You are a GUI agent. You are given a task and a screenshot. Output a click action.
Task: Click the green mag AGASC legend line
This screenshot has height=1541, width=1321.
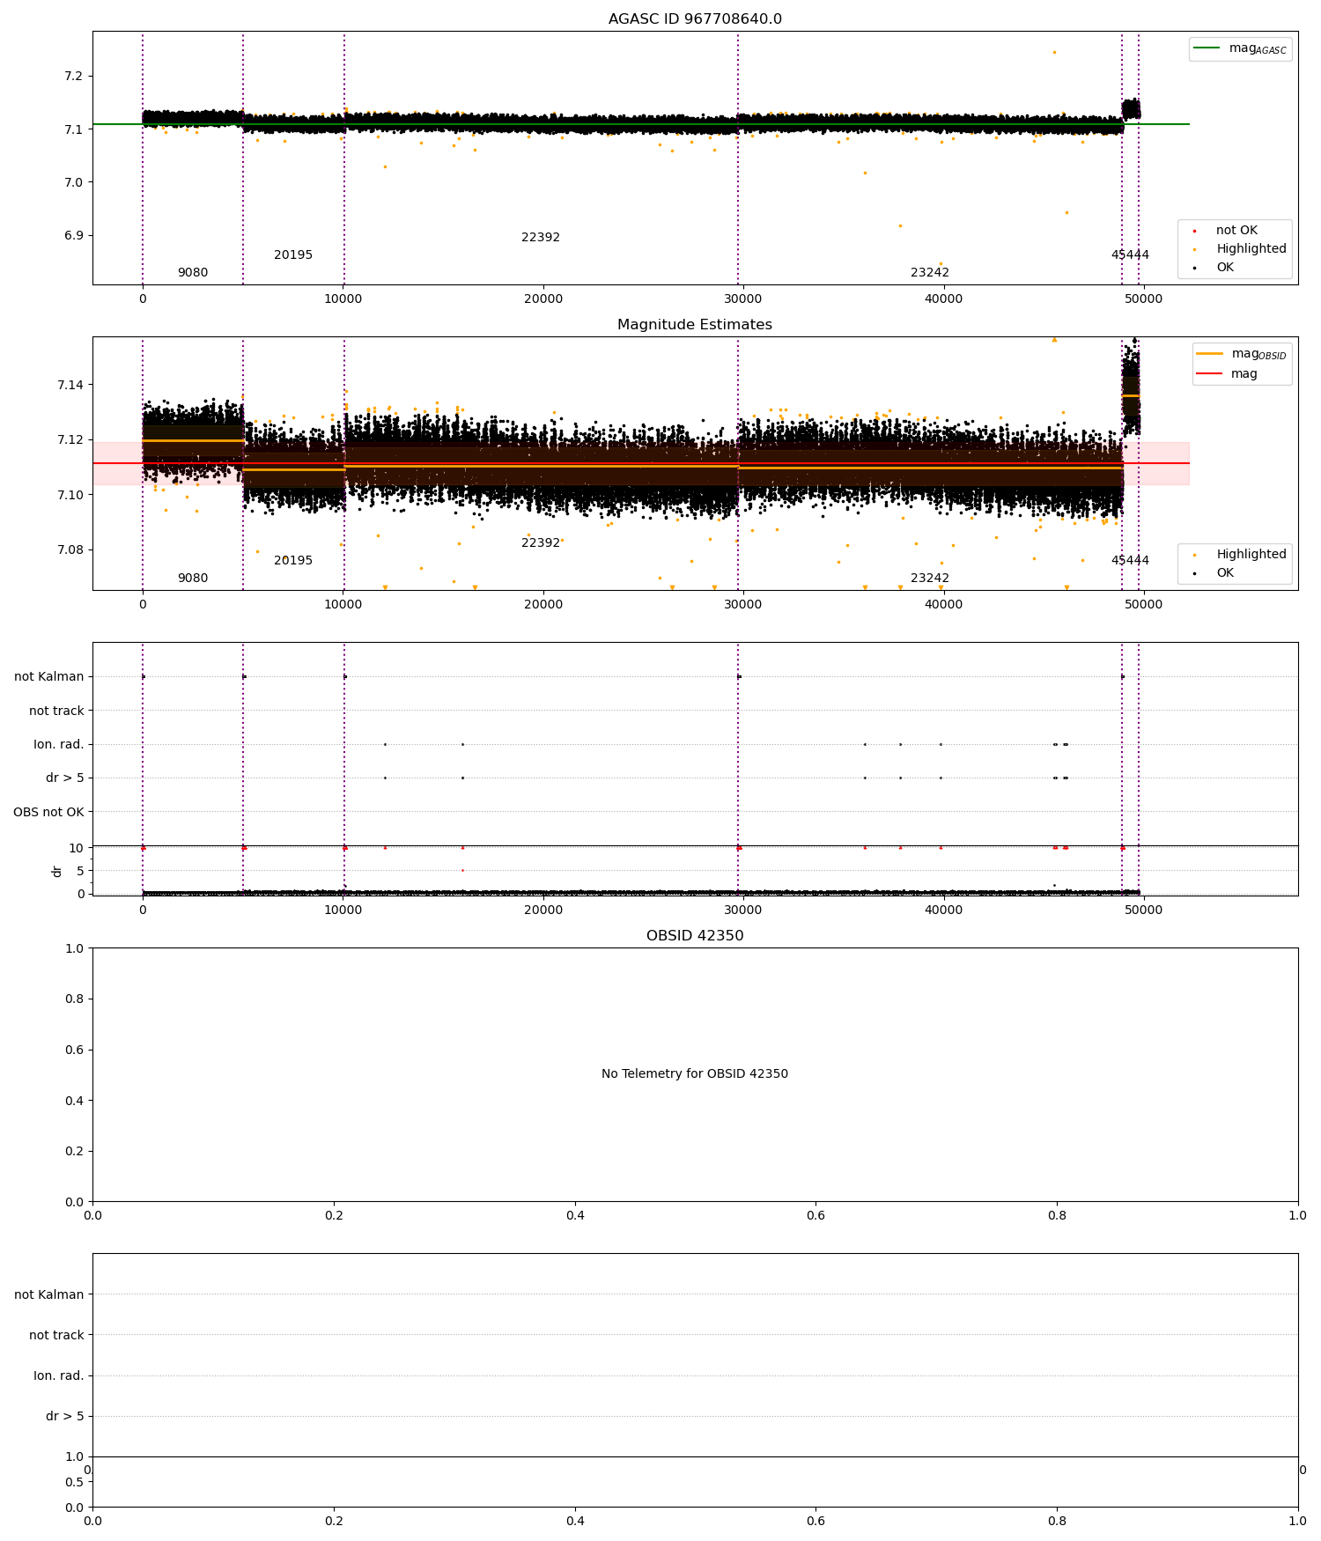coord(1207,48)
